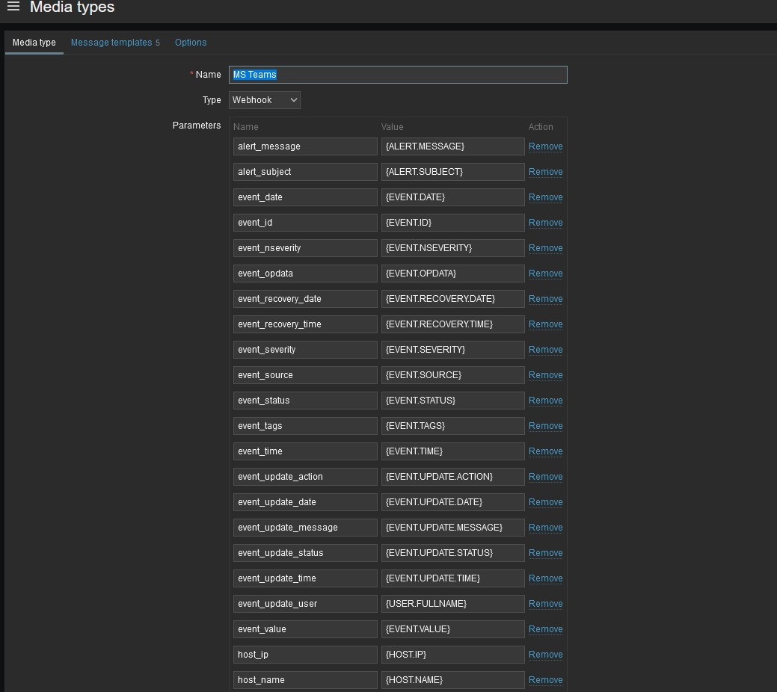Remove the alert_message parameter

[545, 146]
